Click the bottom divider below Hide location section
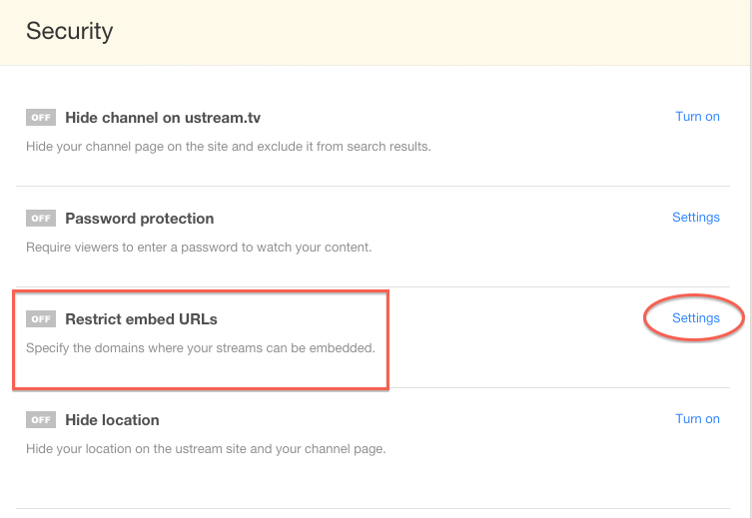 [374, 508]
